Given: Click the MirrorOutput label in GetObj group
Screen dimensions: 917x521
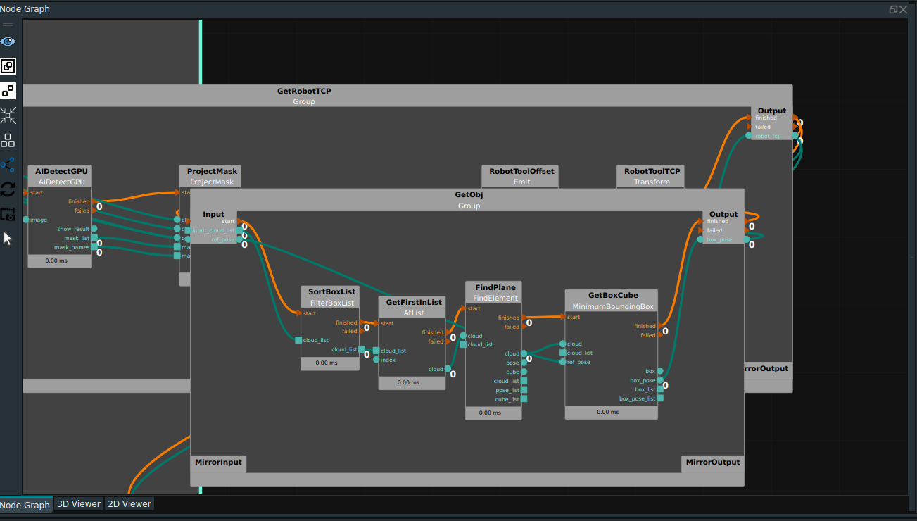Looking at the screenshot, I should pos(713,463).
